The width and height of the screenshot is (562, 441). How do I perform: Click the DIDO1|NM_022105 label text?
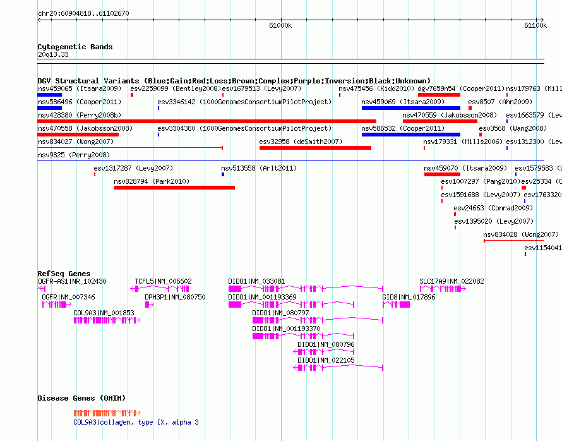[326, 360]
